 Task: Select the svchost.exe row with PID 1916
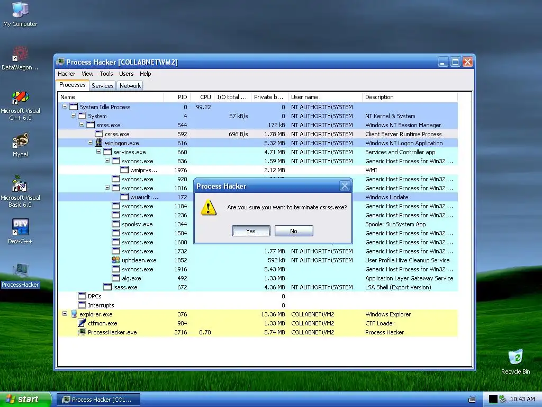[258, 269]
